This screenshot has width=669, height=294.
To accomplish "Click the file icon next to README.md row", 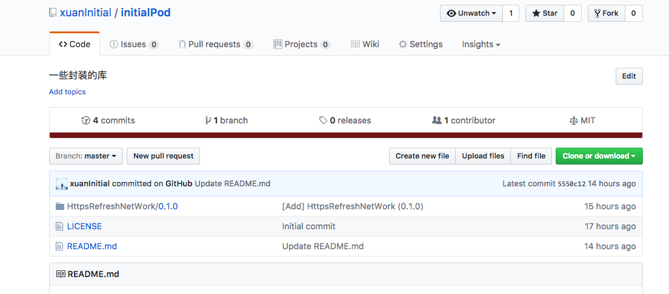I will click(x=59, y=246).
